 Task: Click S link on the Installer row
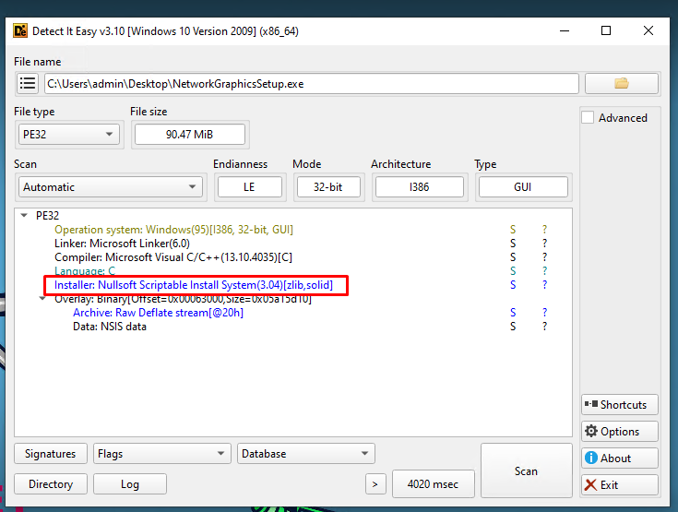[513, 285]
